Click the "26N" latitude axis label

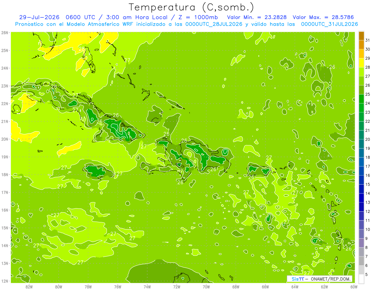5,32
